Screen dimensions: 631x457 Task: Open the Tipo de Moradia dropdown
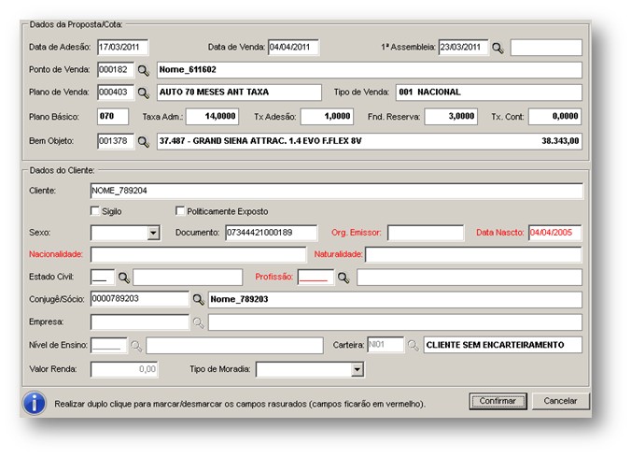click(357, 369)
